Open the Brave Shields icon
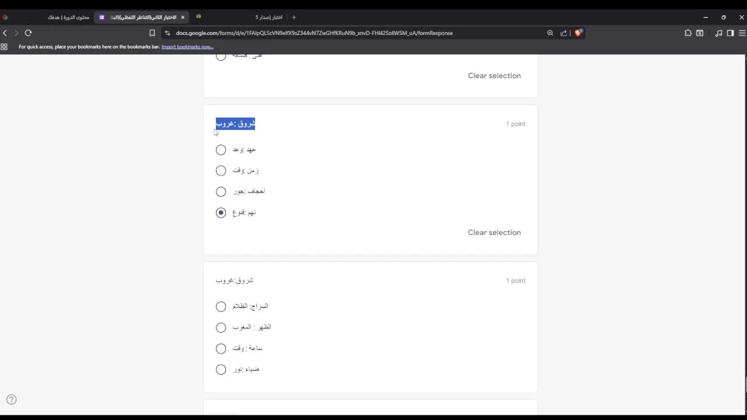The width and height of the screenshot is (747, 420). [x=578, y=33]
